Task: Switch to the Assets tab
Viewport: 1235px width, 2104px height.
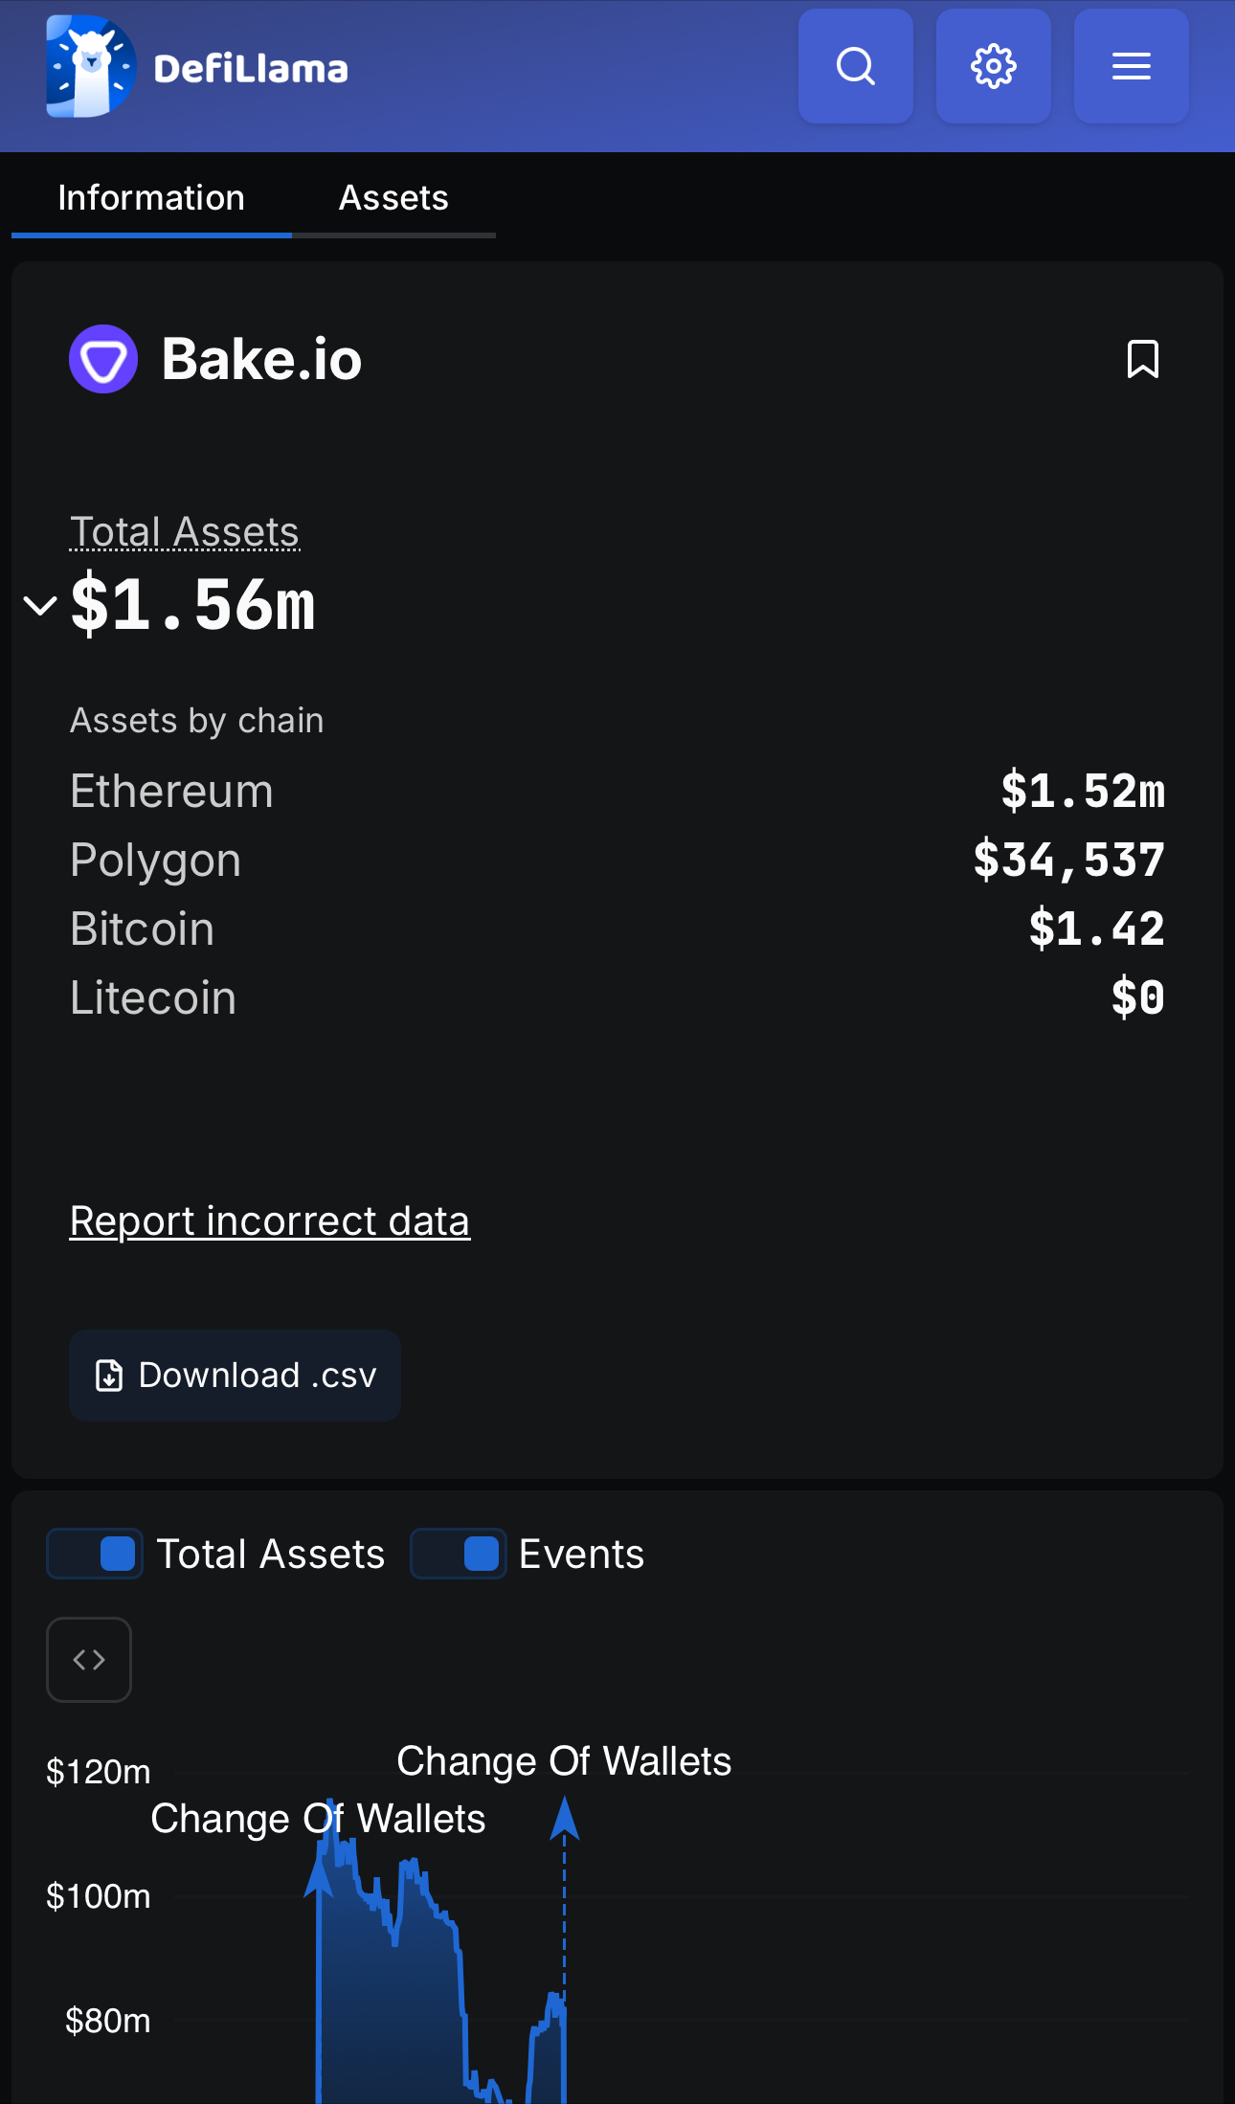Action: click(393, 198)
